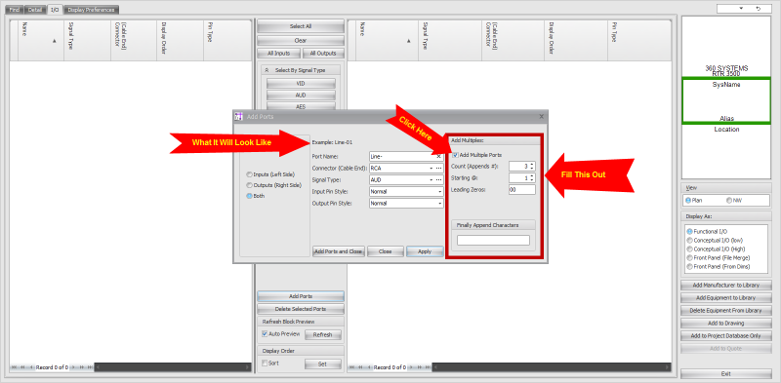Choose Front Panel (File Merge) display option
The image size is (781, 383).
(689, 257)
